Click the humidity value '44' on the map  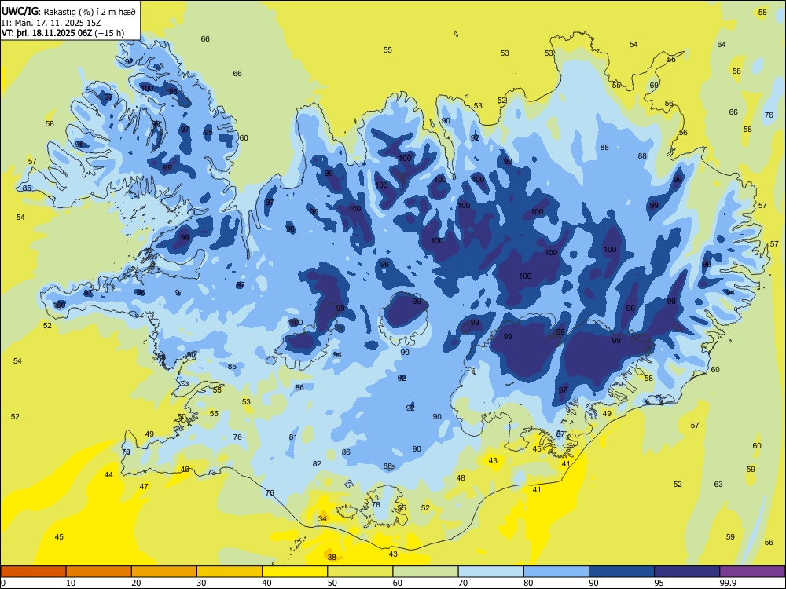coord(108,475)
